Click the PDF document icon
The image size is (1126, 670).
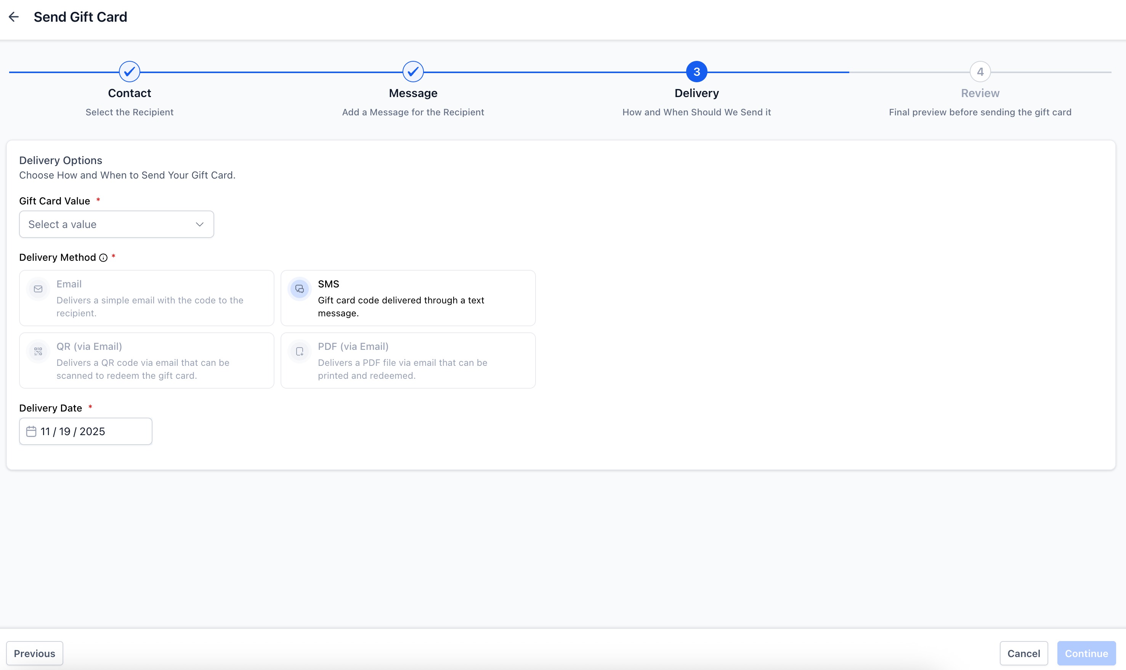(x=299, y=351)
